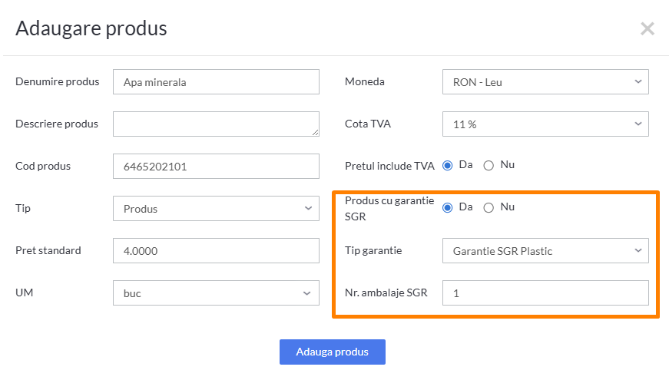Open the Moneda currency dropdown
Screen dimensions: 669x380
(545, 82)
